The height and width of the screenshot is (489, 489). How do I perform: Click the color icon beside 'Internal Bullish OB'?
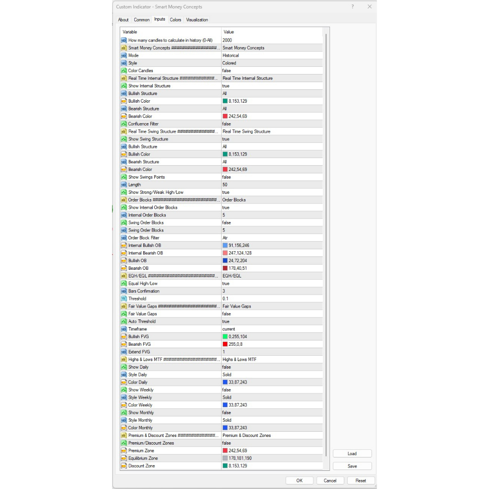pyautogui.click(x=124, y=245)
